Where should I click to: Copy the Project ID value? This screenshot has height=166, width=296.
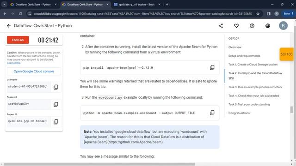tap(55, 122)
